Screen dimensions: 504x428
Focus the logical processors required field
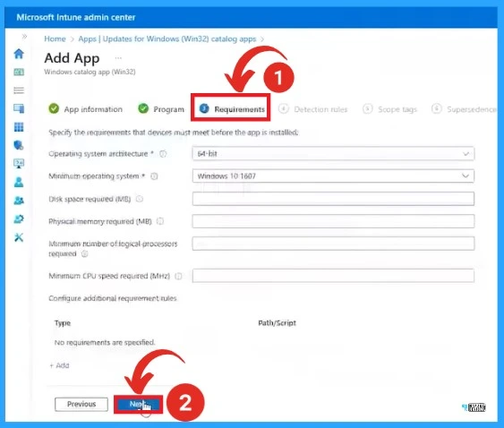pyautogui.click(x=333, y=244)
